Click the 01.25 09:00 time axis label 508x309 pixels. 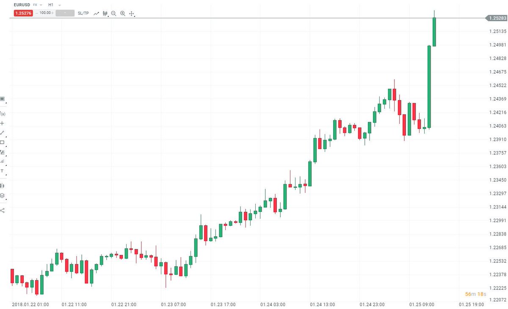pos(422,304)
